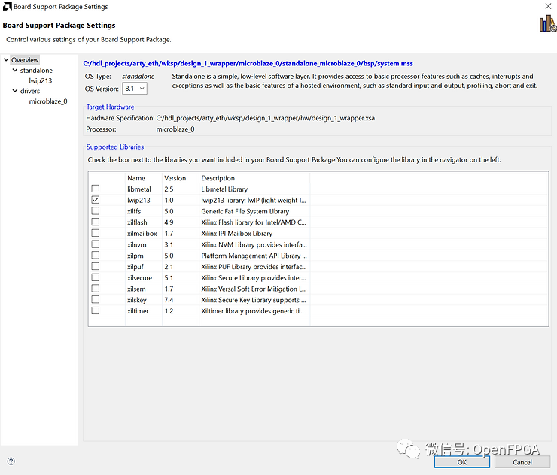Screen dimensions: 557x475
Task: Click the title bar application icon
Action: tap(7, 7)
